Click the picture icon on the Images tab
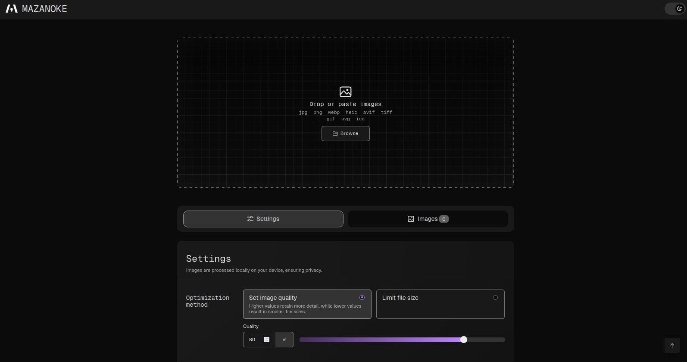The width and height of the screenshot is (687, 362). click(411, 219)
